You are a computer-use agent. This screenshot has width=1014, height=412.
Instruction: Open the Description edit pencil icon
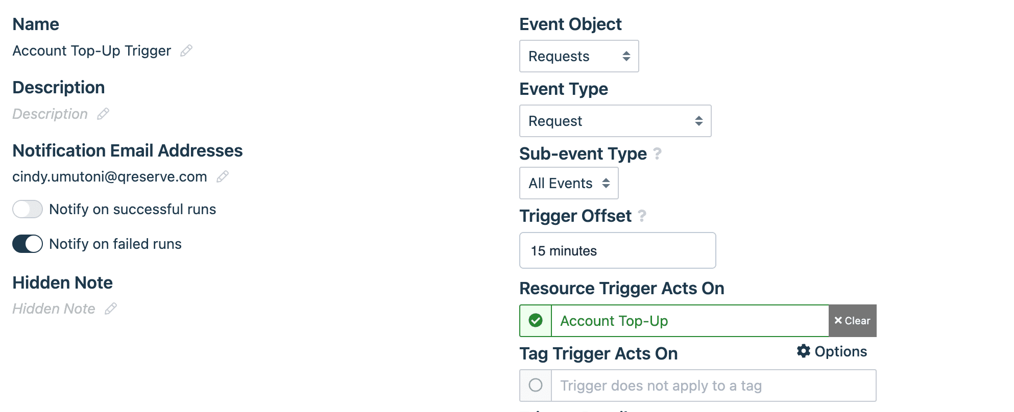click(x=104, y=114)
